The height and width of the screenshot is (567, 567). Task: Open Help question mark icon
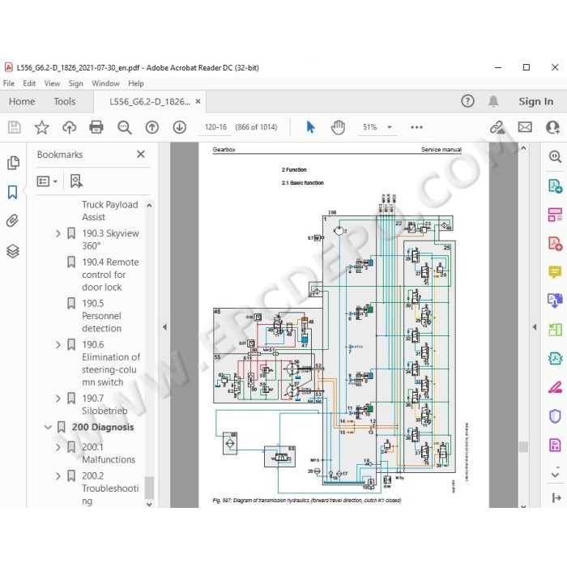point(467,101)
